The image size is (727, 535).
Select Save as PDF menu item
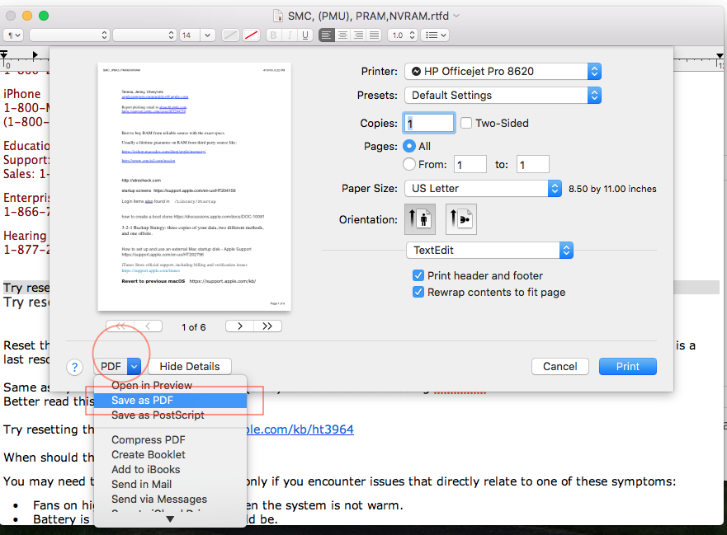[x=170, y=400]
